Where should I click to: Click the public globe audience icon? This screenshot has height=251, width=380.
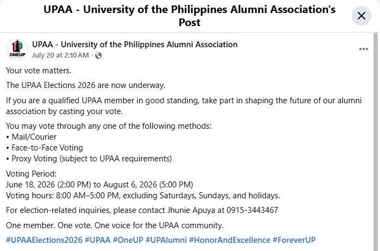tap(98, 55)
